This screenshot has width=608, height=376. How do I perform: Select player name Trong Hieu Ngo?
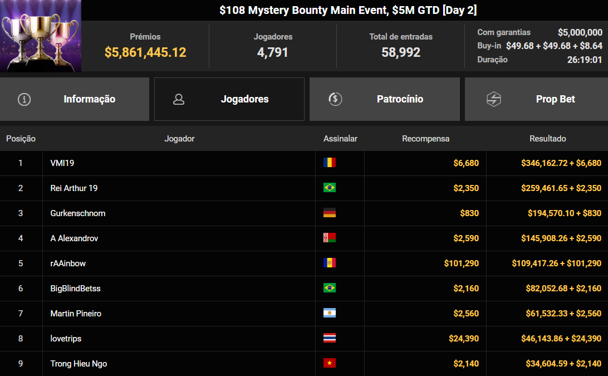[x=79, y=364]
